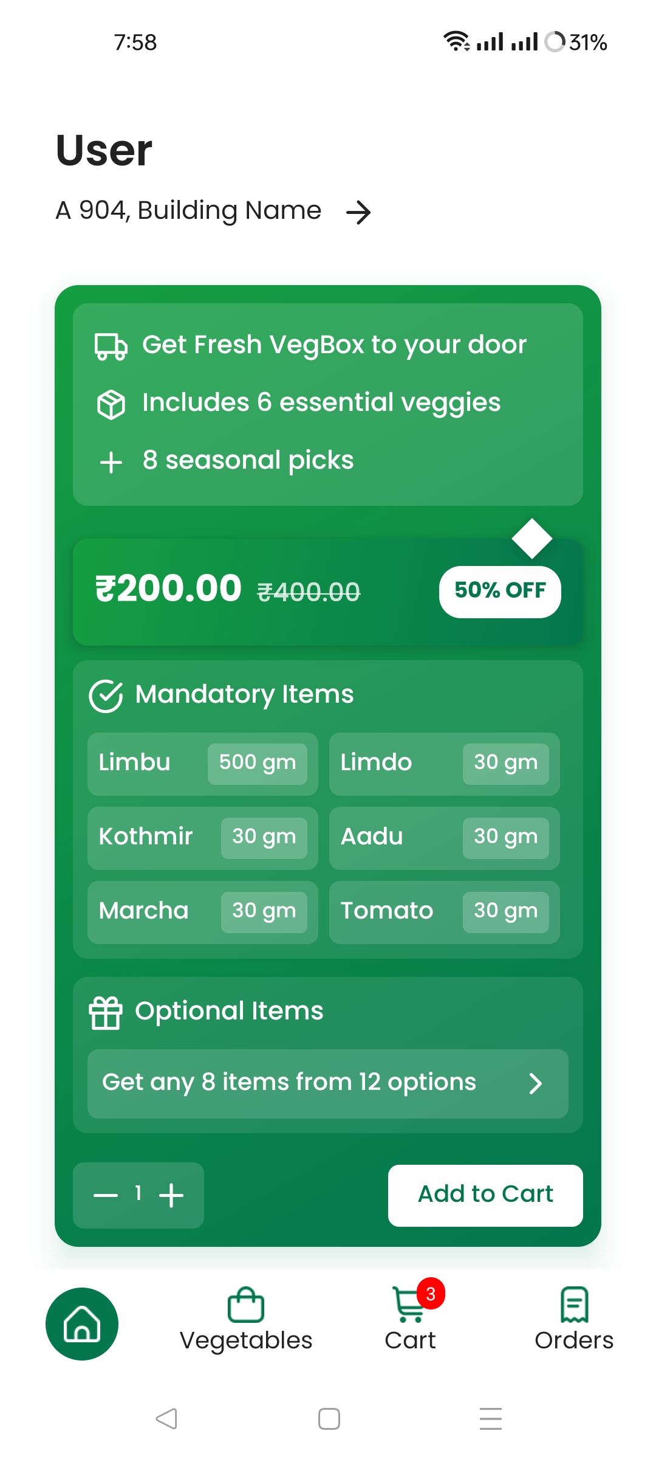This screenshot has height=1459, width=656.
Task: Tap the 50% OFF badge
Action: point(500,592)
